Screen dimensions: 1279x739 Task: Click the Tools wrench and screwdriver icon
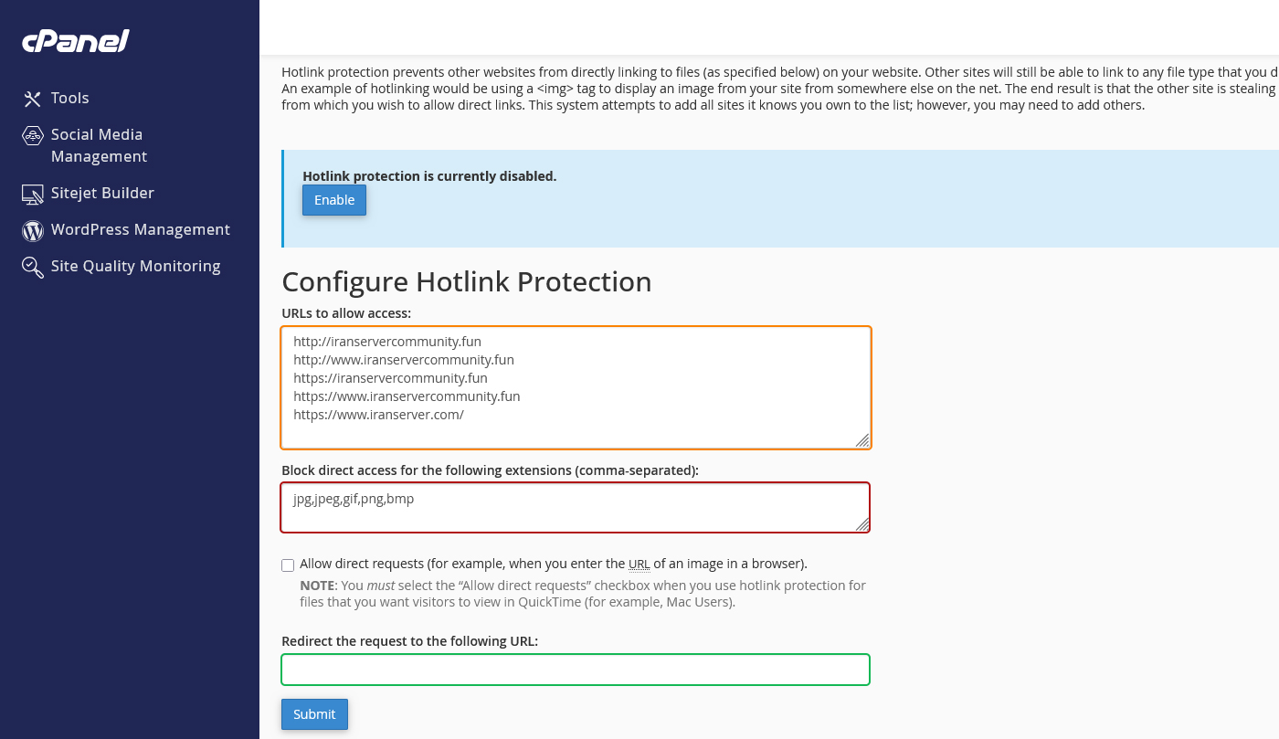click(33, 99)
